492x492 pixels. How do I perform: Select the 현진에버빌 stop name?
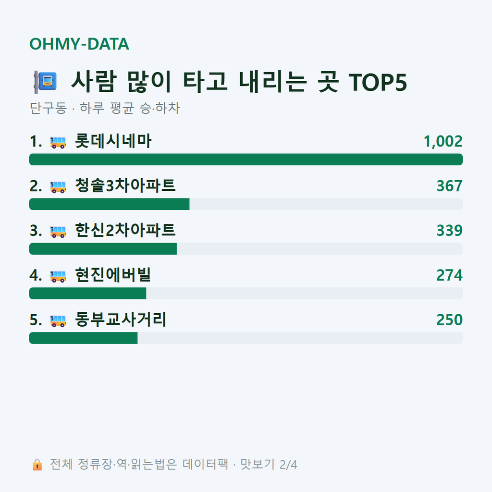pos(113,275)
